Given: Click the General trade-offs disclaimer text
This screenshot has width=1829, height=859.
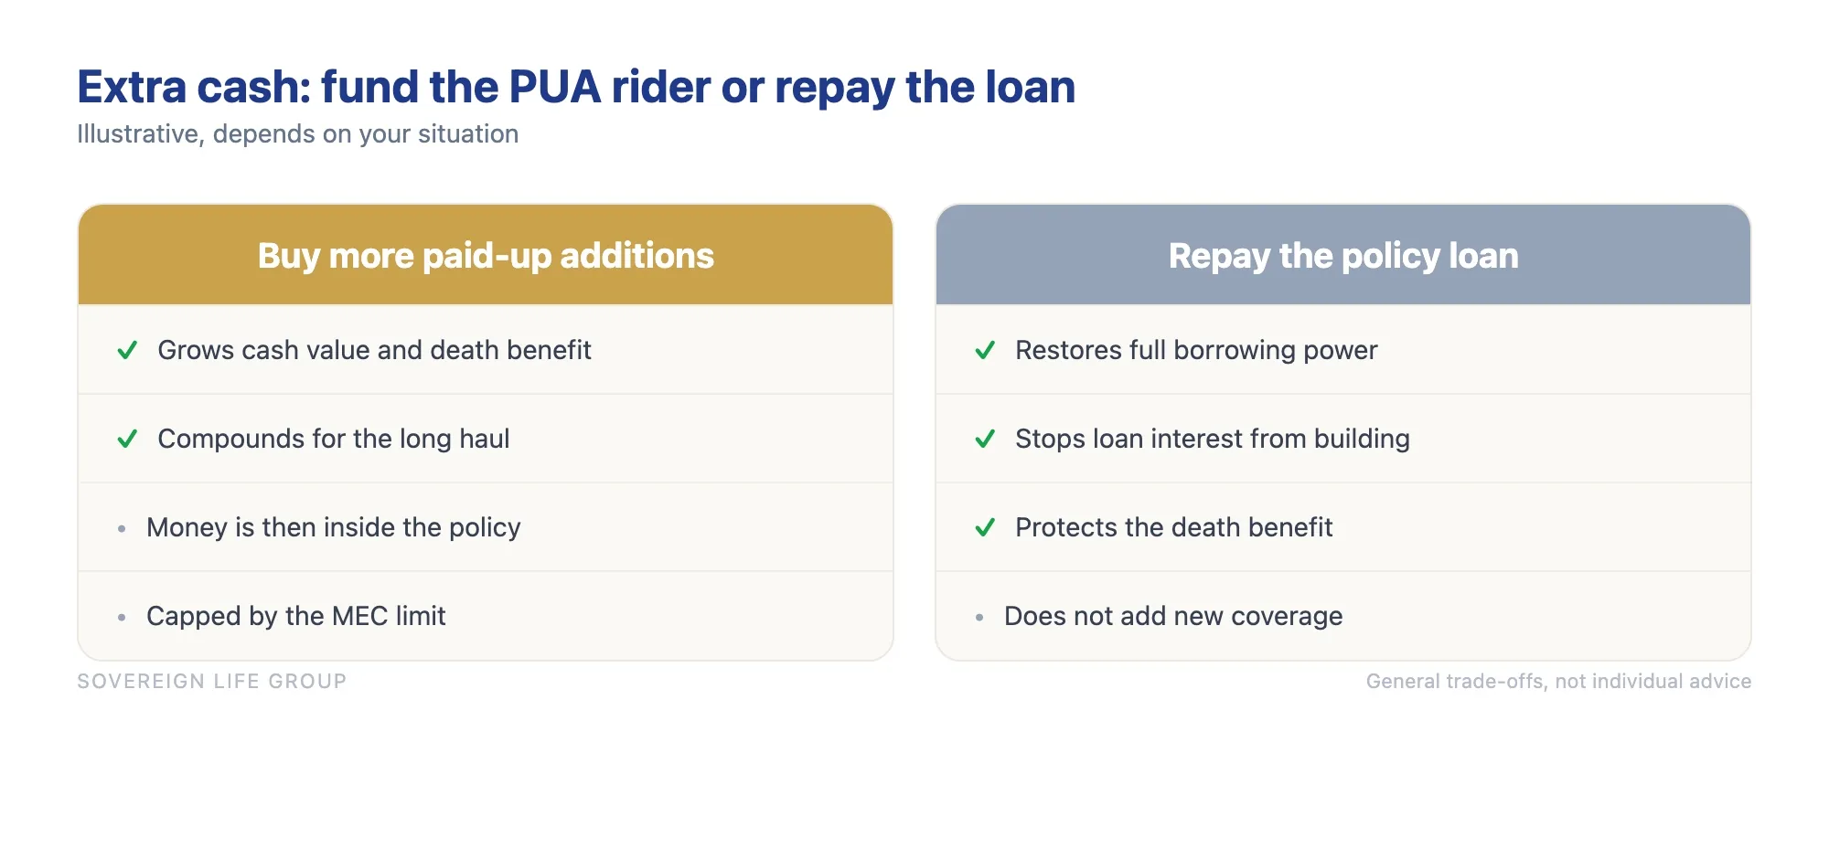Looking at the screenshot, I should click(x=1558, y=681).
